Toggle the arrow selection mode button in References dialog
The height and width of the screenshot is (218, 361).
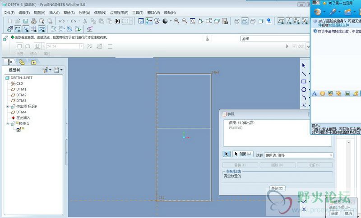click(227, 154)
